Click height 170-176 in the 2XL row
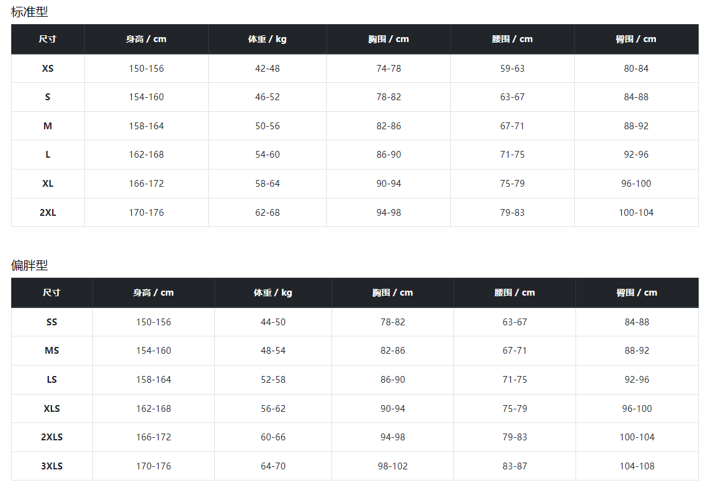Image resolution: width=708 pixels, height=483 pixels. point(146,213)
